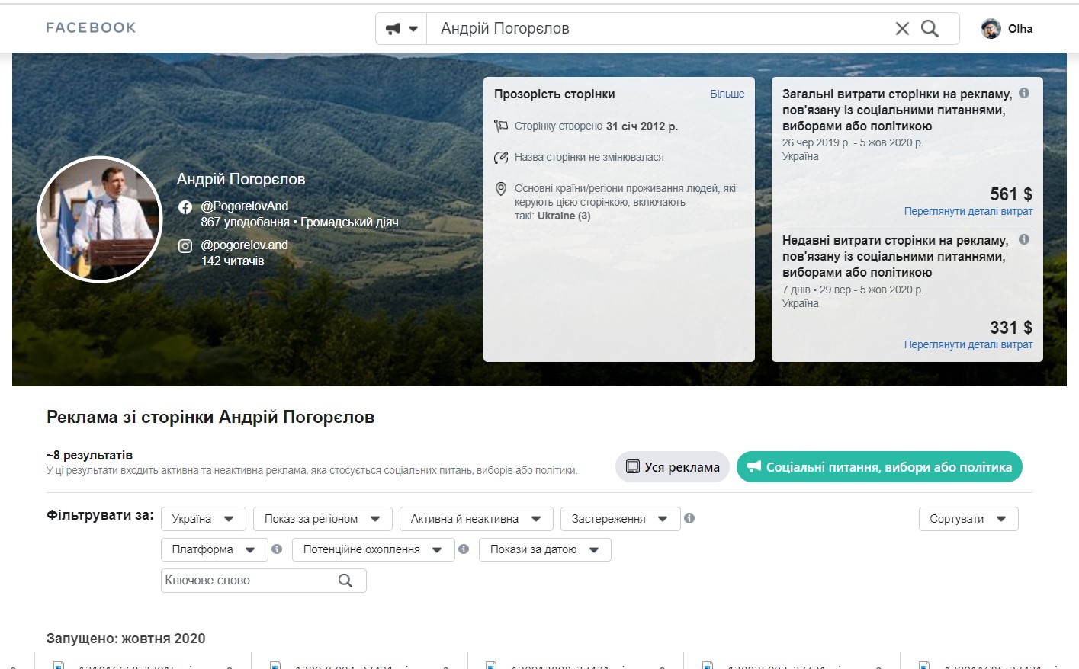
Task: Open the Застереження dropdown
Action: pyautogui.click(x=620, y=519)
